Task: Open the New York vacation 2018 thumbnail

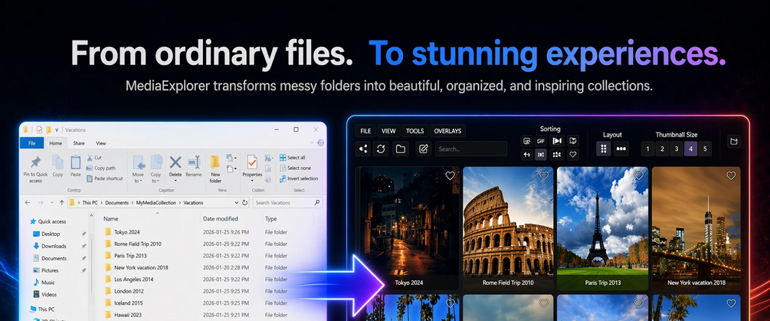Action: [696, 228]
